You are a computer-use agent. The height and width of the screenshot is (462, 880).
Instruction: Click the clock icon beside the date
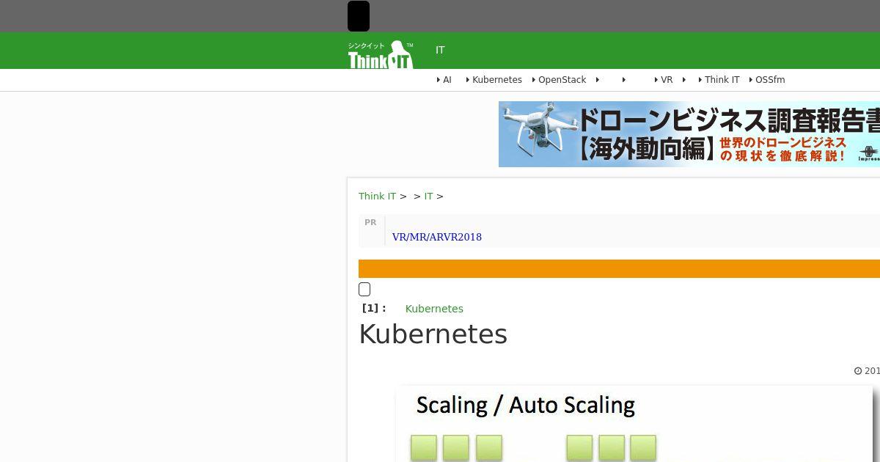point(858,371)
